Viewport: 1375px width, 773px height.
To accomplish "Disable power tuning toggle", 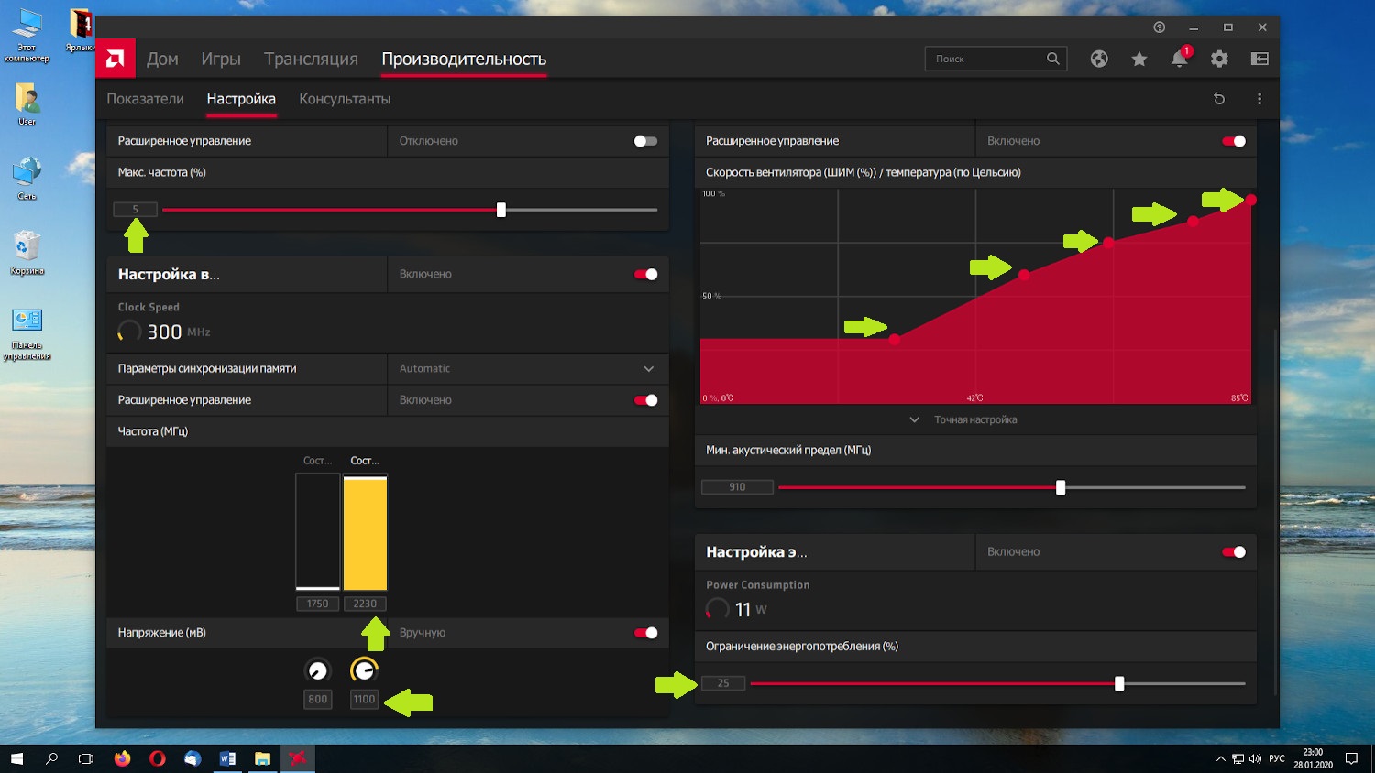I will pos(1234,552).
